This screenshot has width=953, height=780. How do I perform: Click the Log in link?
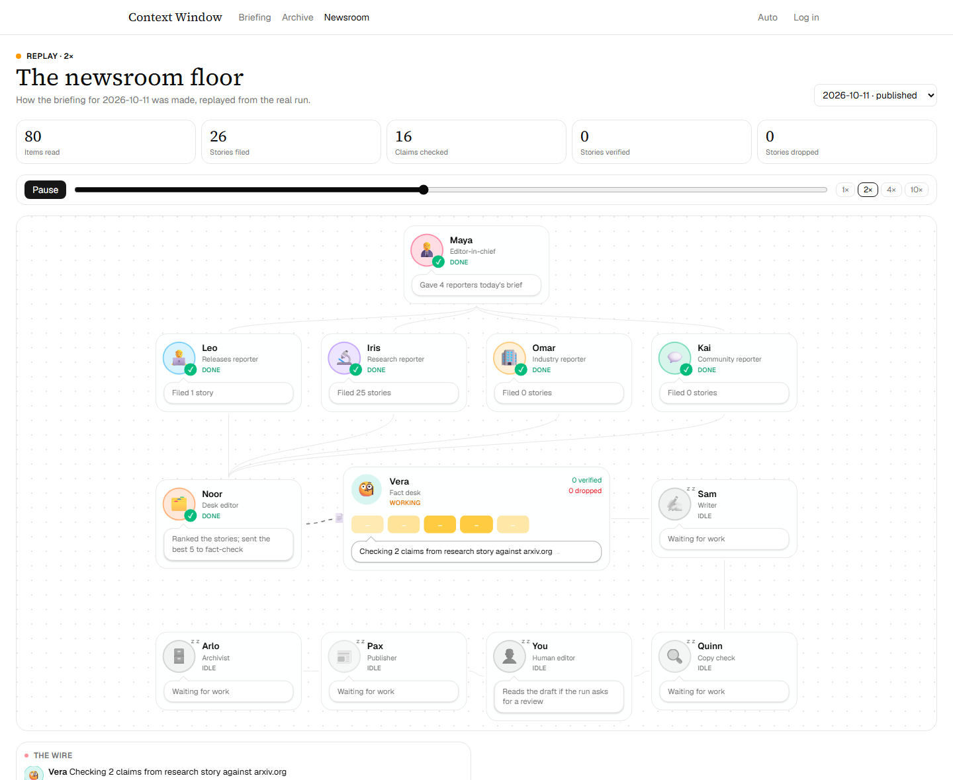click(x=806, y=17)
